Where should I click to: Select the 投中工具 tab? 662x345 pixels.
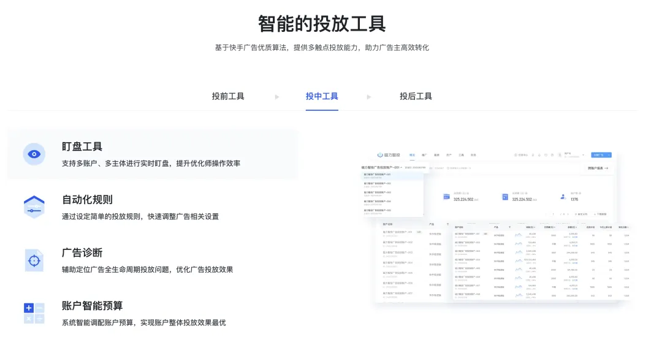point(322,96)
